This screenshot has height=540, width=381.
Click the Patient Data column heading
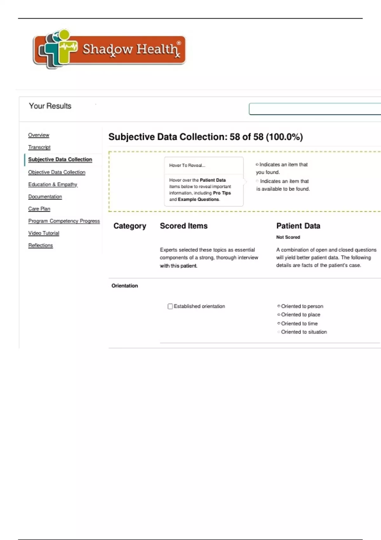pyautogui.click(x=298, y=226)
